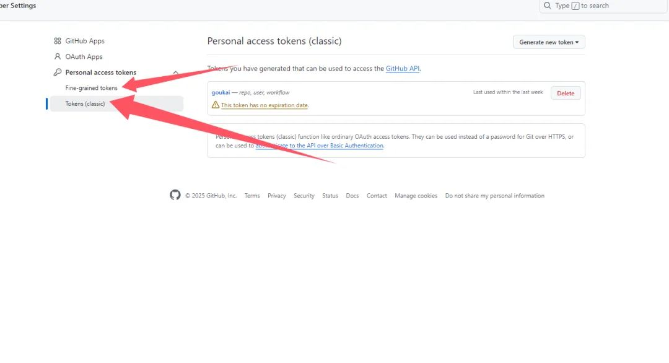
Task: Click the GitHub Octocat footer logo
Action: click(x=175, y=195)
